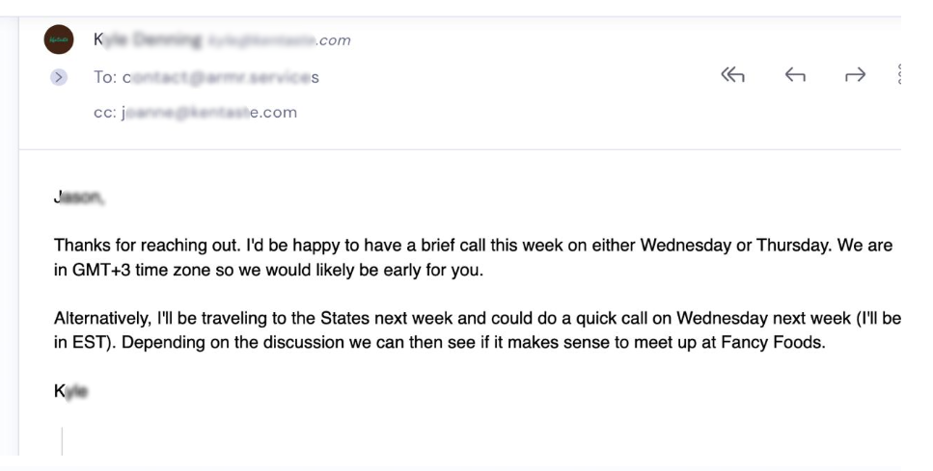Click the Reply All double-arrow icon
This screenshot has height=471, width=933.
coord(732,75)
